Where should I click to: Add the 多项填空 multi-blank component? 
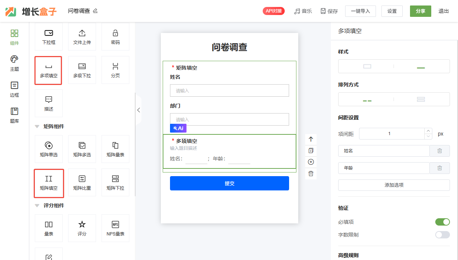[x=48, y=70]
